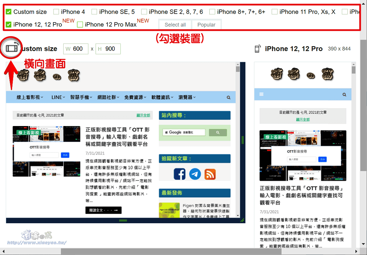
Task: Click the 線上看影視 tag in iPhone frame
Action: (x=276, y=137)
